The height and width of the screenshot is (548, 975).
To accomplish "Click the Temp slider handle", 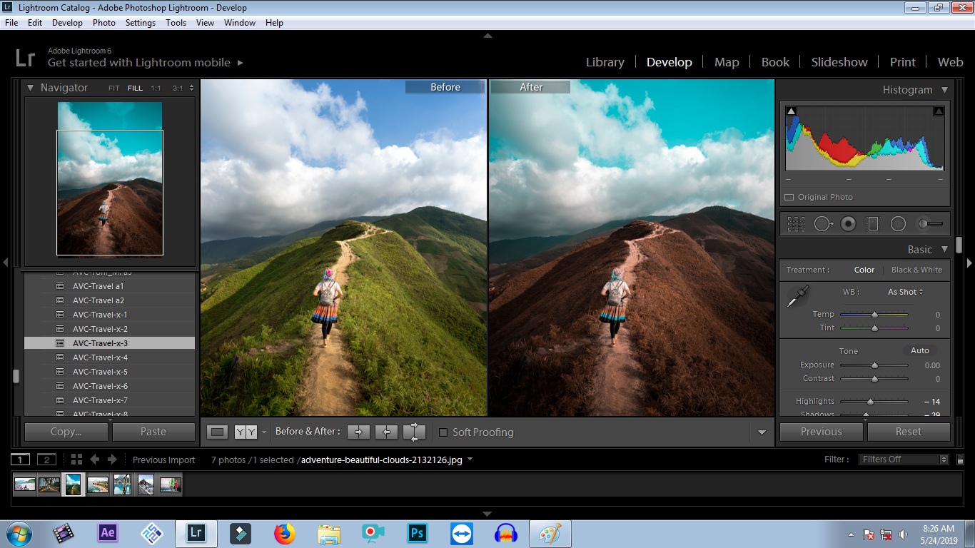I will tap(874, 315).
